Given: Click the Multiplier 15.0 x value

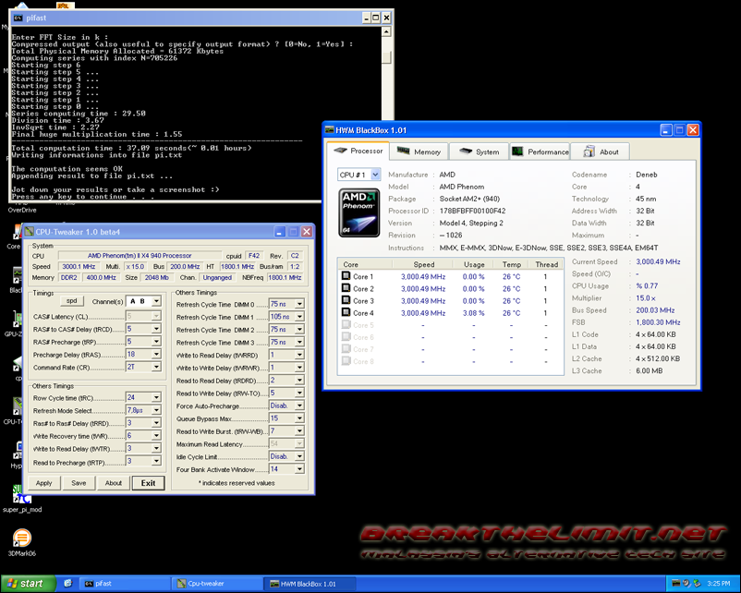Looking at the screenshot, I should point(646,298).
